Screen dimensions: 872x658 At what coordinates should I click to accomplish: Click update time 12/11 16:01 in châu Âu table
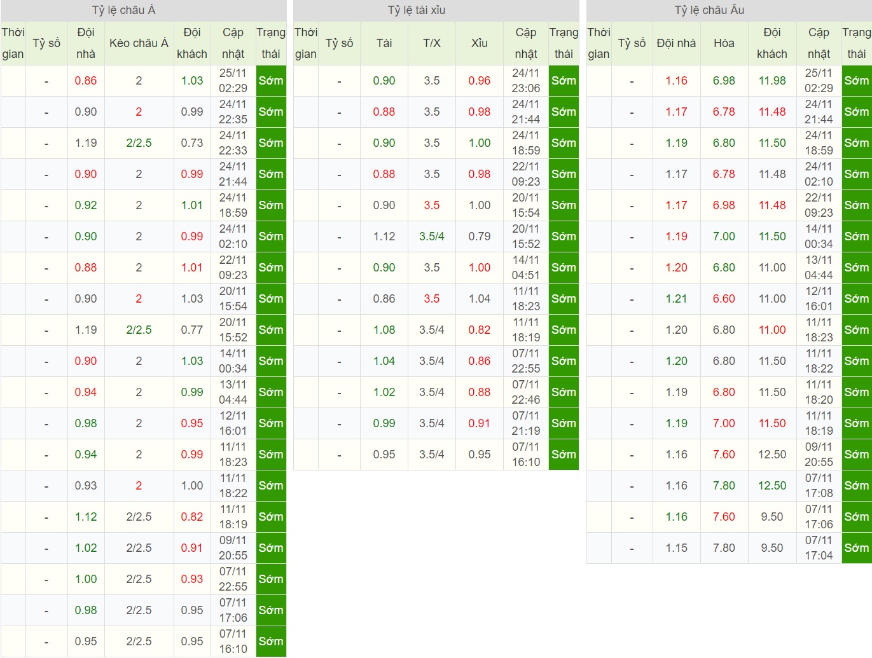819,299
